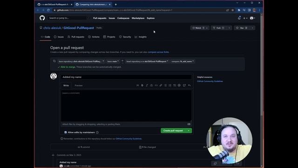Click the Markdown supported icon
Viewport: 298px width, 168px height.
pos(189,124)
